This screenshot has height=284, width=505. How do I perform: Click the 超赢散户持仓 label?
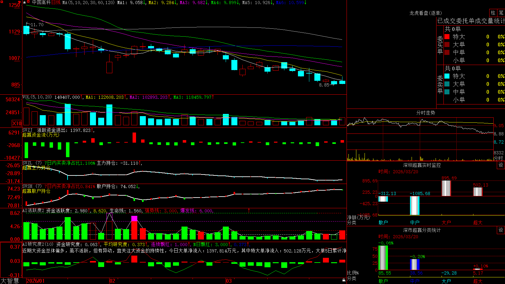click(36, 191)
